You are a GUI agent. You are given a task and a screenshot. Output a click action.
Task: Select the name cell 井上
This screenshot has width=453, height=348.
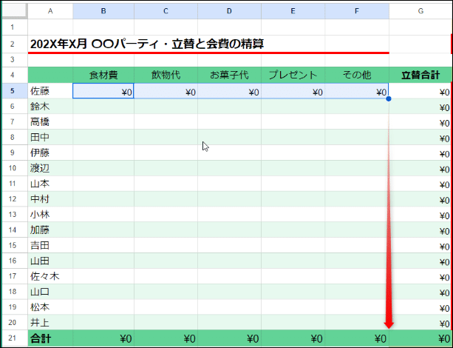50,322
